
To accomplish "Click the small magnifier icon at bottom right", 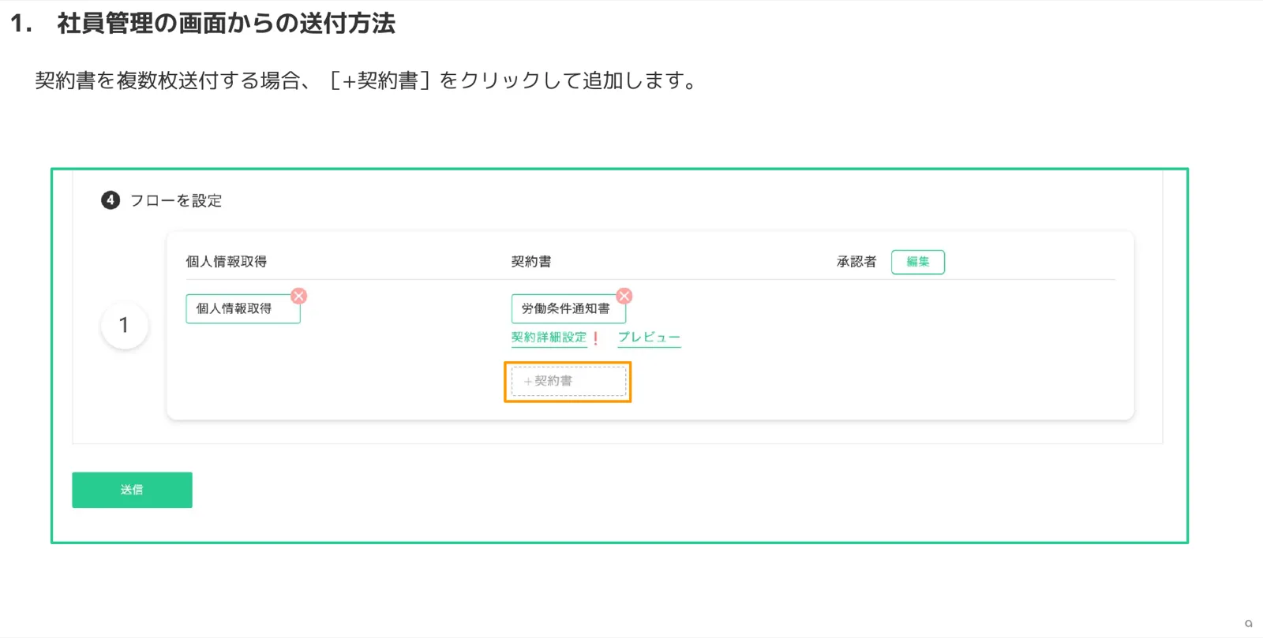I will coord(1248,624).
